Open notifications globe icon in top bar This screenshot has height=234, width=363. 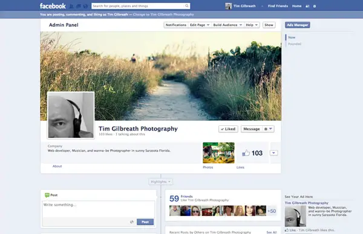[x=85, y=6]
